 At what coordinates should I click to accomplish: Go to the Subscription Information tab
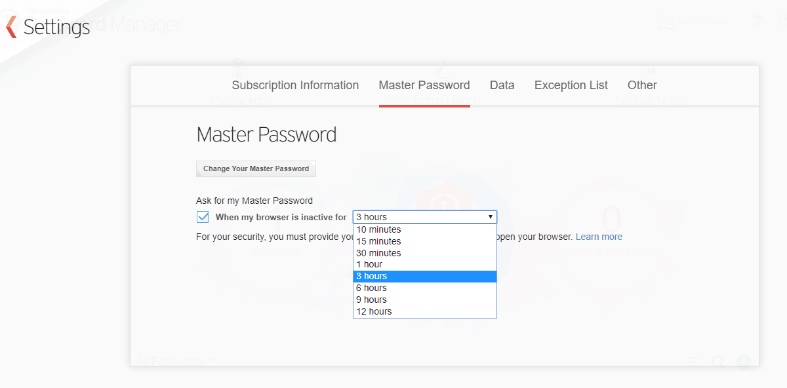pyautogui.click(x=295, y=85)
